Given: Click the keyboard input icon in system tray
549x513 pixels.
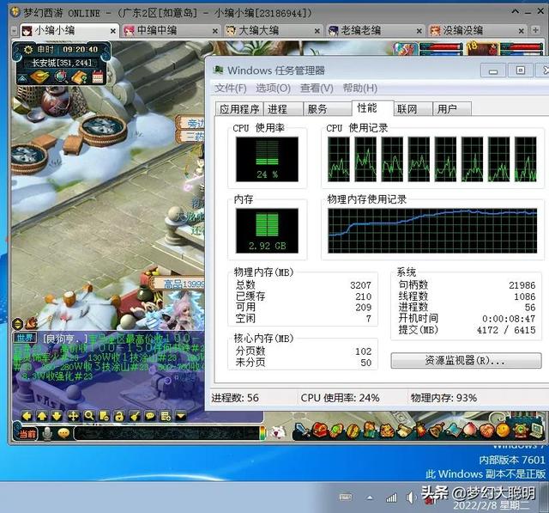Looking at the screenshot, I should 346,498.
